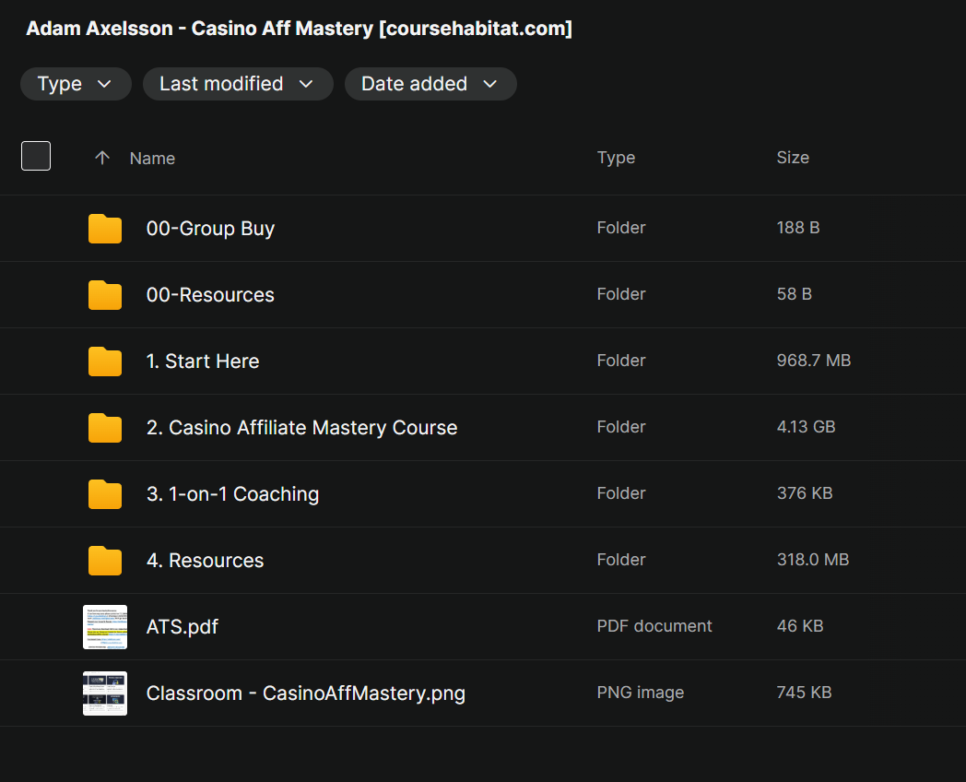Preview the Classroom CasinoAffMastery.png thumbnail

[105, 693]
